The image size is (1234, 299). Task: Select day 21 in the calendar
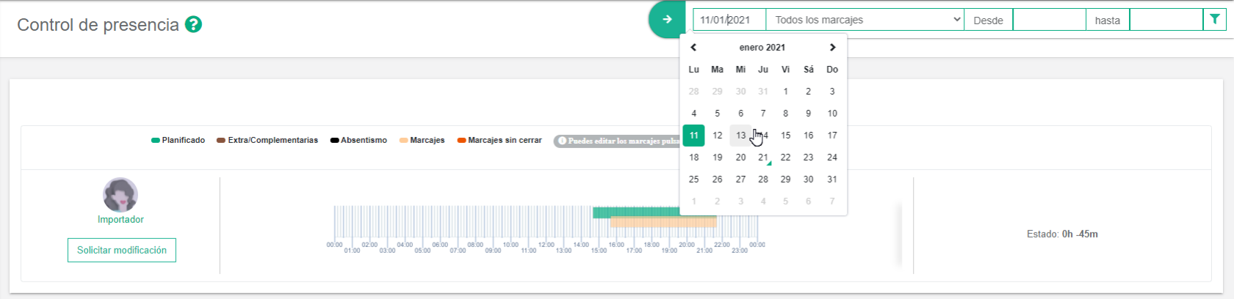(x=763, y=158)
